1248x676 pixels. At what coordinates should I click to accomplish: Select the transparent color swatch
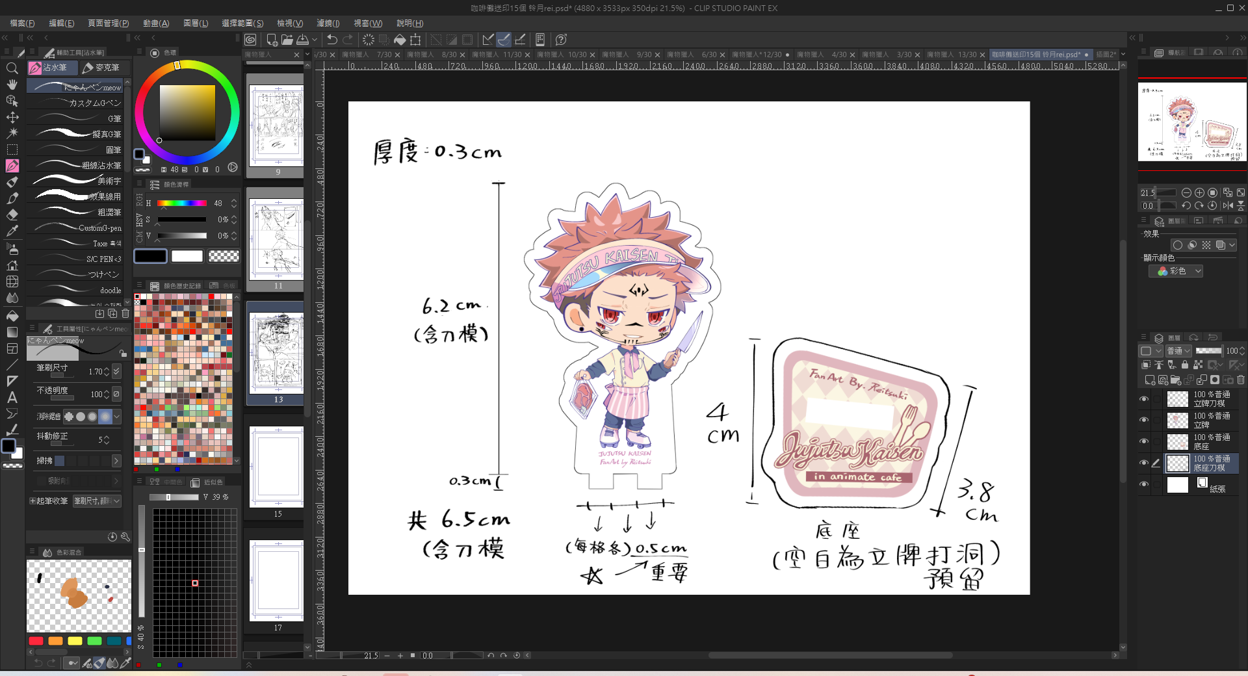pos(224,256)
